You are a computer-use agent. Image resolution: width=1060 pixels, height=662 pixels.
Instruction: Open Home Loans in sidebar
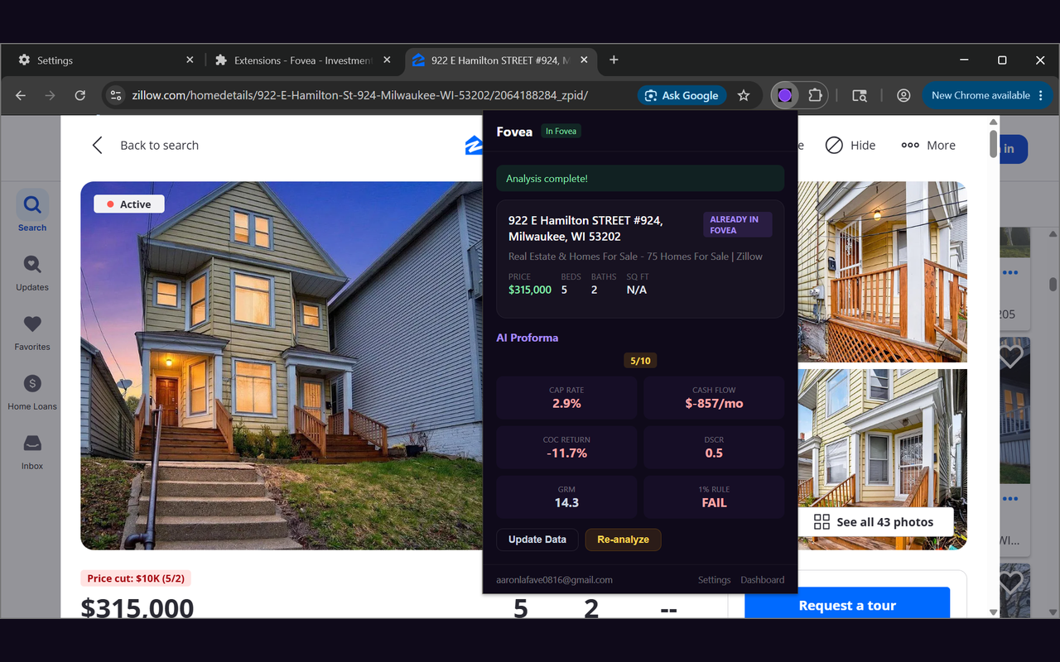[x=32, y=391]
